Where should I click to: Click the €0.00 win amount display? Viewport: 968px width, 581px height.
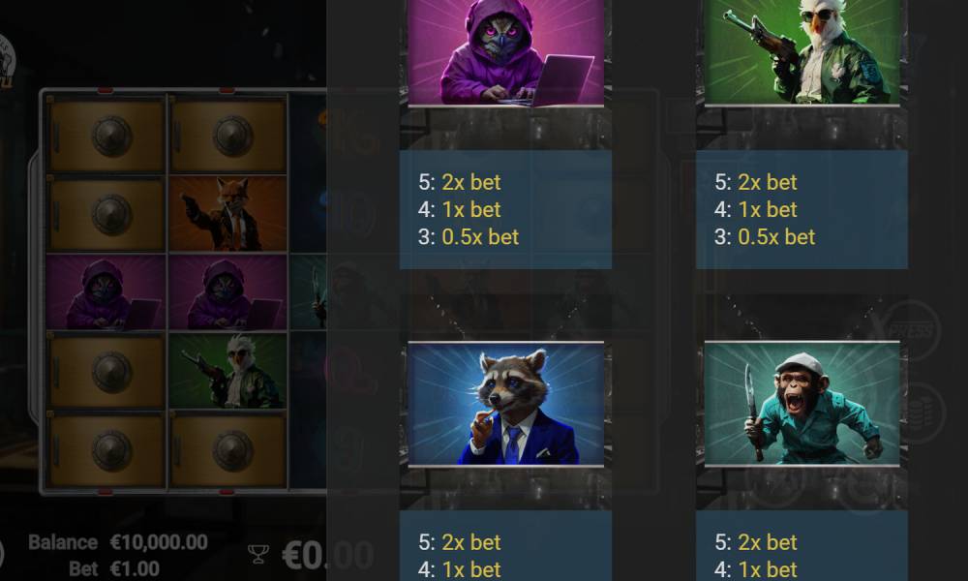tap(328, 555)
